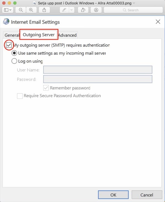Viewport: 165px width, 202px height.
Task: Select the markup pen highlight icon
Action: pos(64,10)
